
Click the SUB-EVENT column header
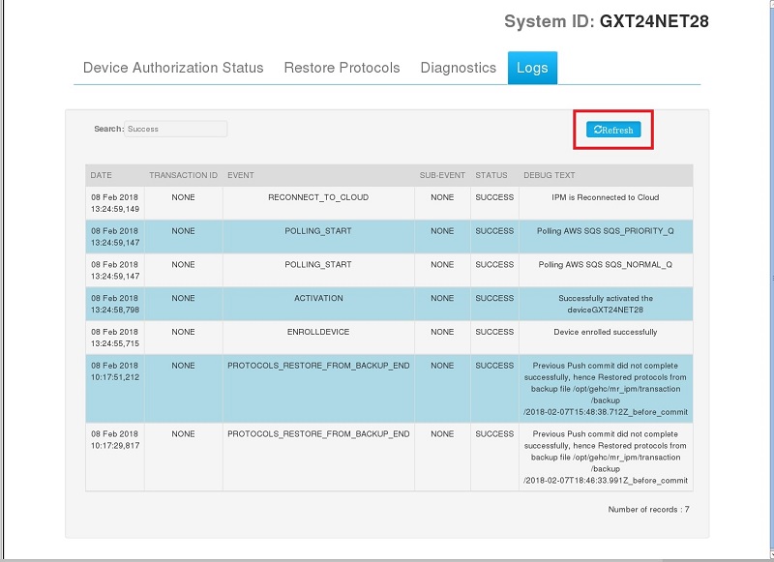click(442, 176)
